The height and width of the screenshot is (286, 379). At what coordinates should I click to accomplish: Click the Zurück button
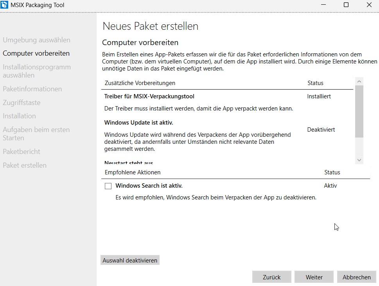271,277
